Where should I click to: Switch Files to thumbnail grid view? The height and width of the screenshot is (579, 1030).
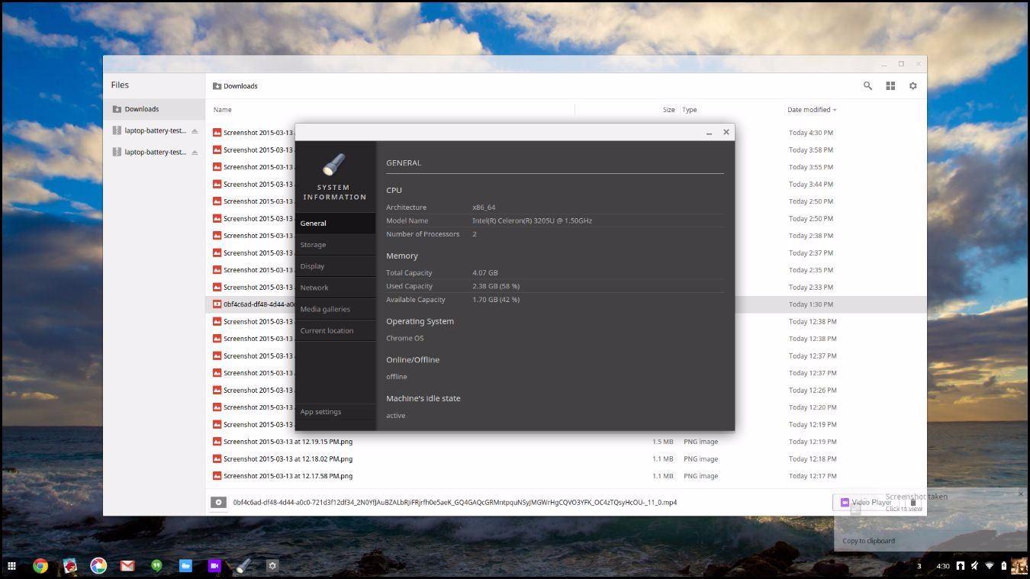tap(890, 86)
